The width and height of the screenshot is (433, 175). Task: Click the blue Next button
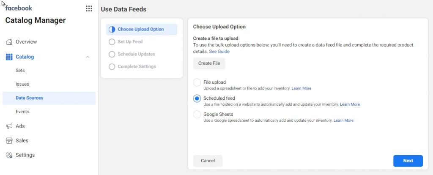tap(408, 161)
